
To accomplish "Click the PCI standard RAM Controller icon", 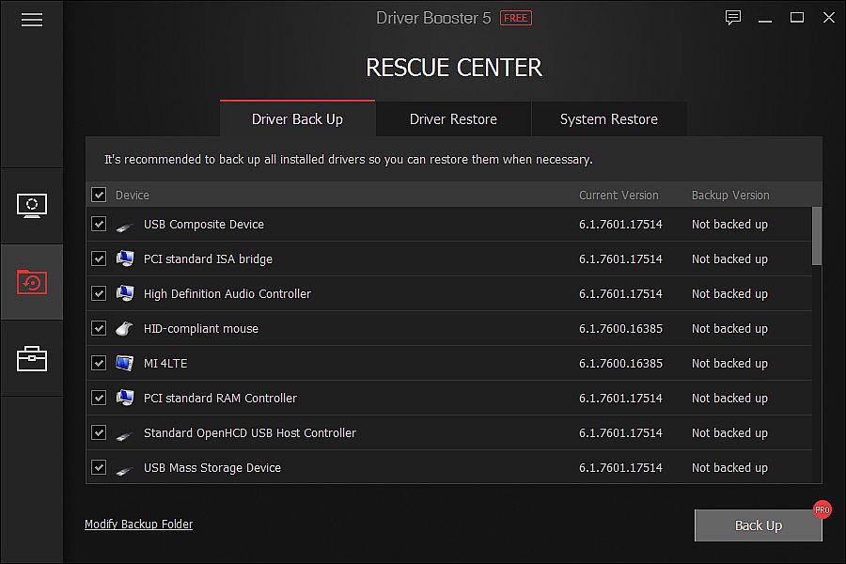I will tap(125, 398).
